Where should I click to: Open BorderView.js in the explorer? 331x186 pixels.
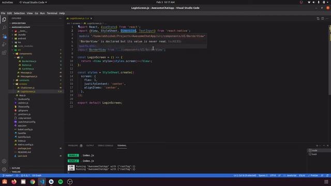pyautogui.click(x=29, y=61)
